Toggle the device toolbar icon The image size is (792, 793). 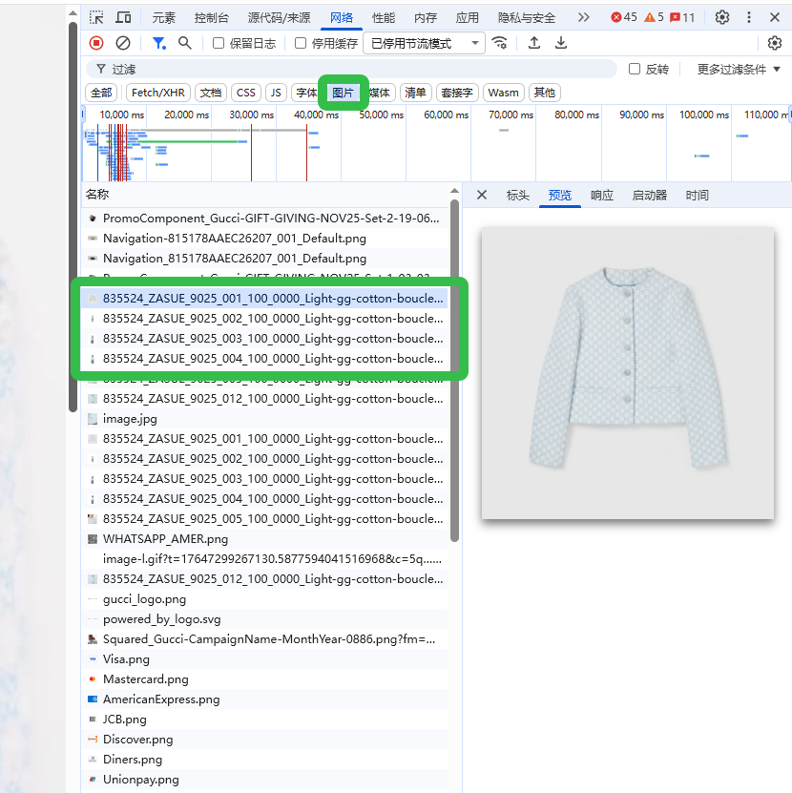coord(124,17)
